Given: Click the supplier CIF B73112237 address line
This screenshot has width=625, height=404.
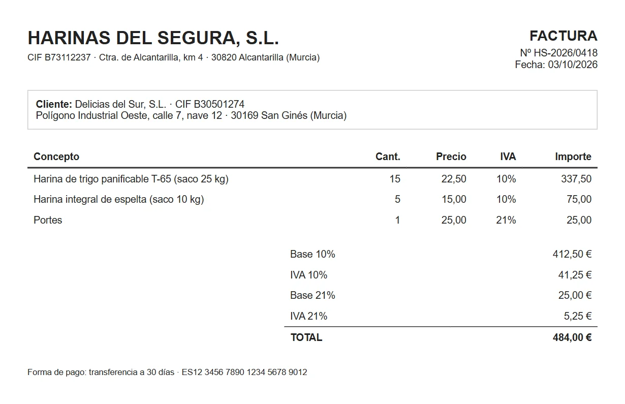Looking at the screenshot, I should point(174,57).
